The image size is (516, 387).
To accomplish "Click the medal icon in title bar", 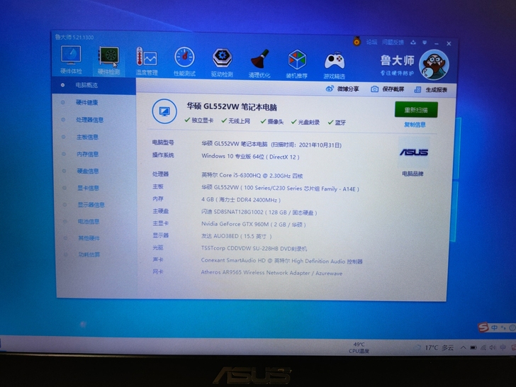I will click(x=357, y=41).
